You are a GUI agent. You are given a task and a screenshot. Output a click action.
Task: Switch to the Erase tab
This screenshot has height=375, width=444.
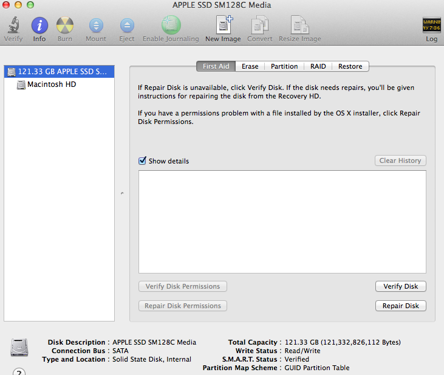[250, 66]
